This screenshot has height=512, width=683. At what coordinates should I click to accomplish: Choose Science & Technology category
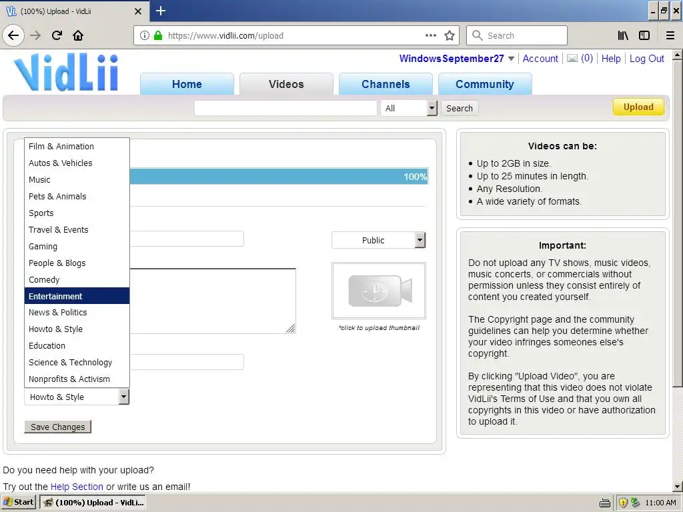click(x=77, y=362)
